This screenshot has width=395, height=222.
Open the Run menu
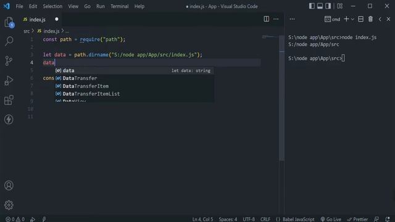(x=100, y=6)
